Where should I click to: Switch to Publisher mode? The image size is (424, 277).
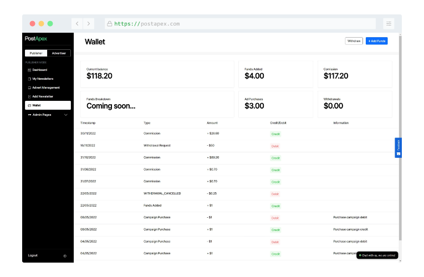point(36,53)
